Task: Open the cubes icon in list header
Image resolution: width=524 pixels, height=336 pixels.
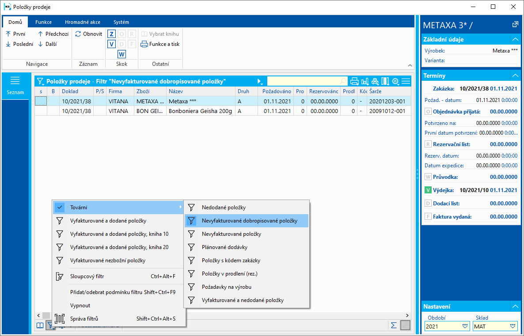Action: (x=375, y=81)
